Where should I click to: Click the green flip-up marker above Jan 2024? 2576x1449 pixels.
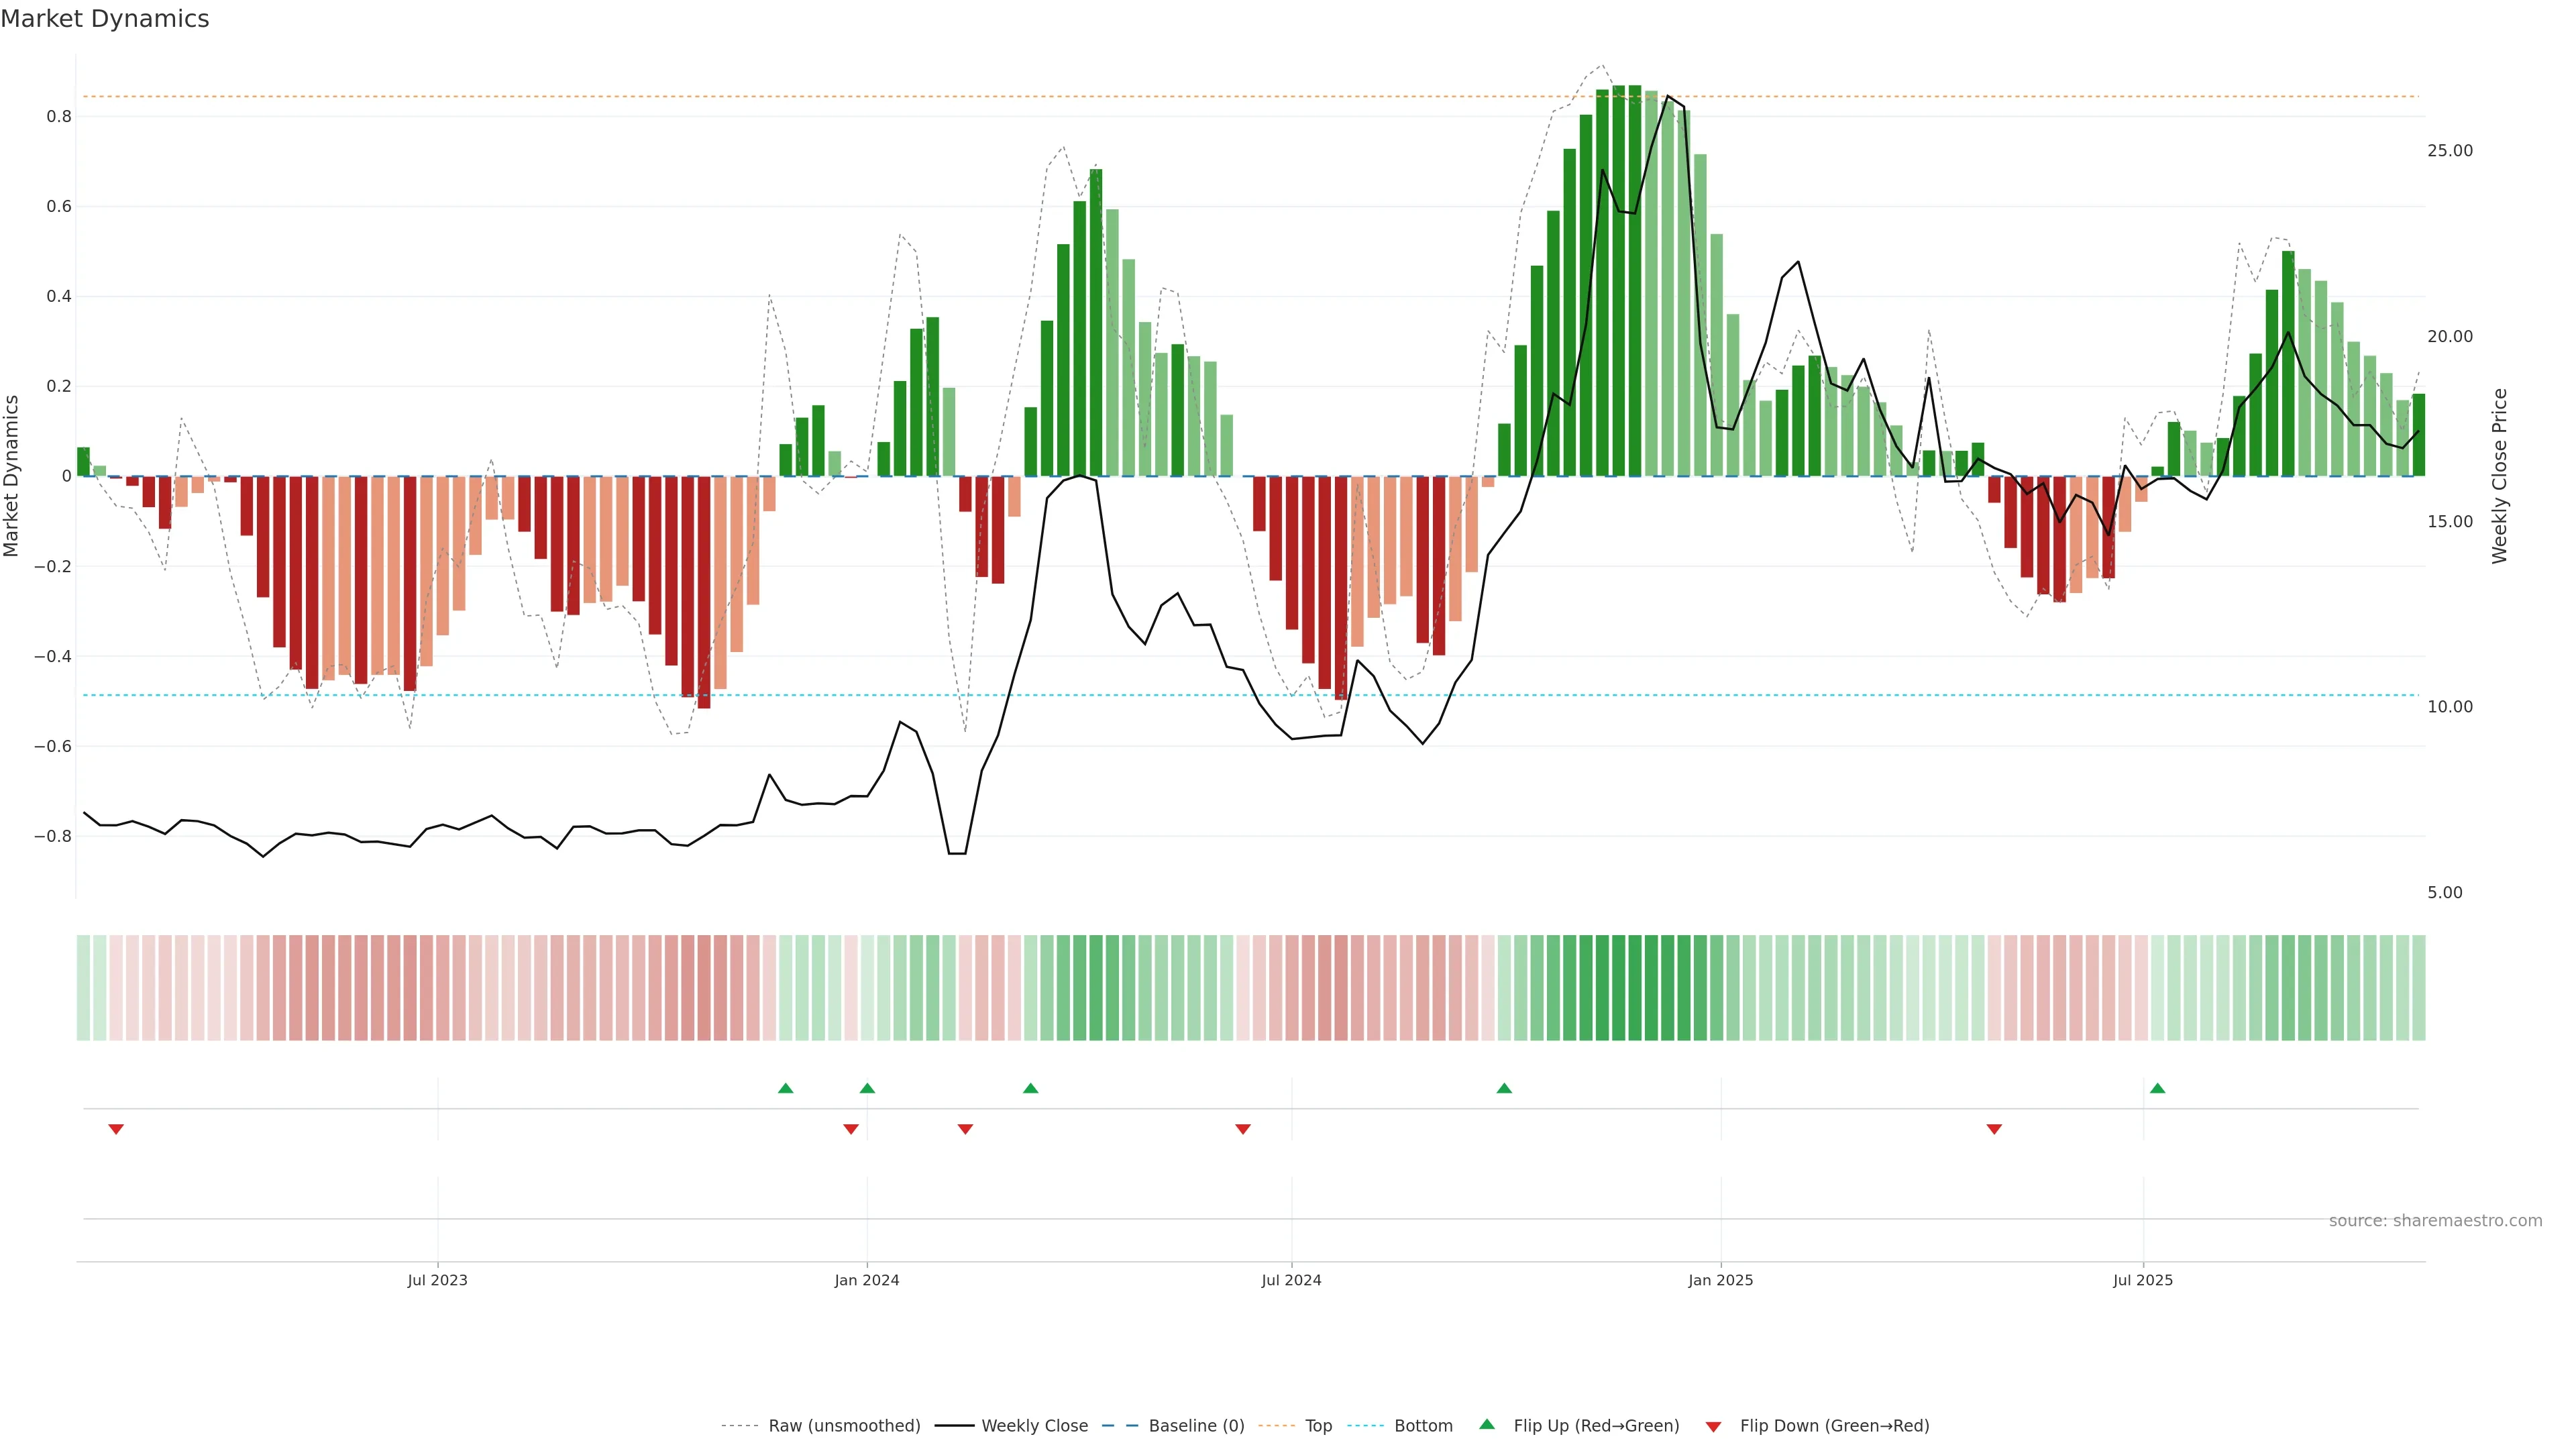pyautogui.click(x=867, y=1088)
